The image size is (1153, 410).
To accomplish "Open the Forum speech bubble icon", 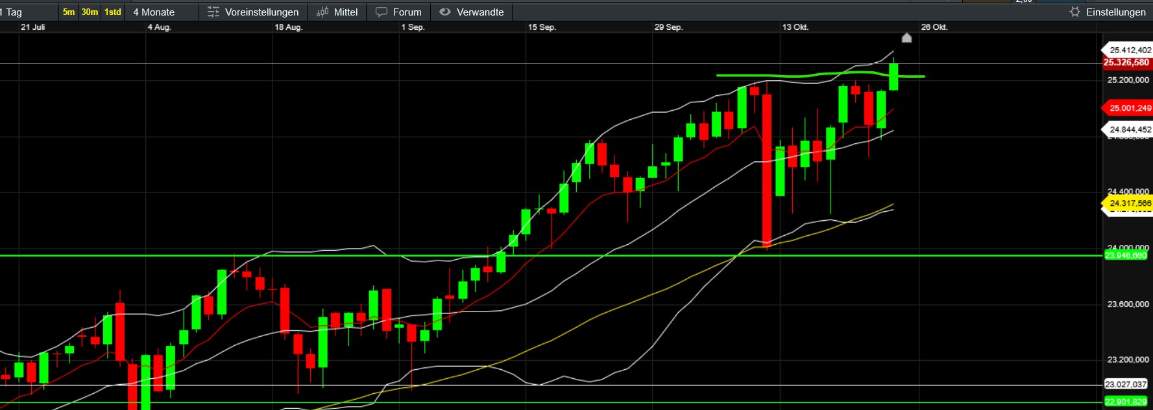I will coord(382,12).
